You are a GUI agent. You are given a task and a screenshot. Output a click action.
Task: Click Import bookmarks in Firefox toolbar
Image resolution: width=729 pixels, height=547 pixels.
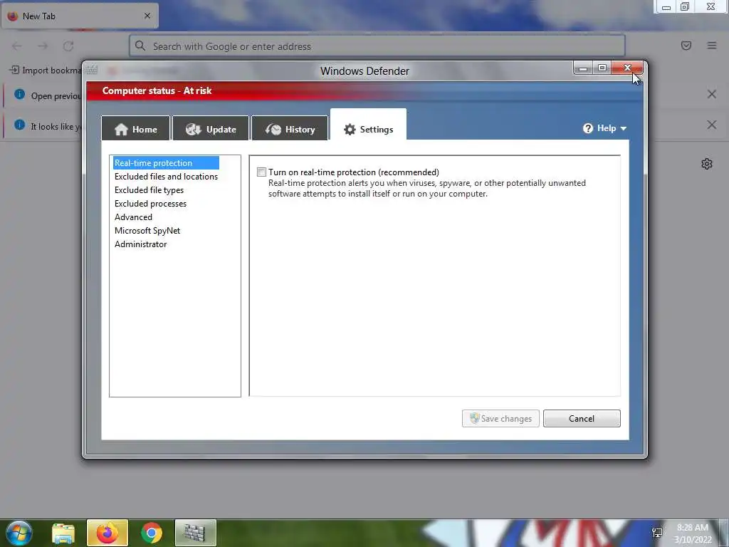[x=45, y=71]
